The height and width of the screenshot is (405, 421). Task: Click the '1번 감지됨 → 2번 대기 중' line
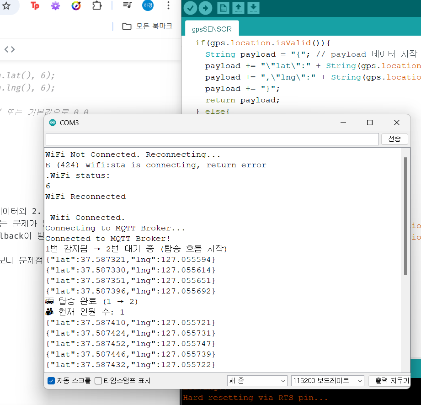tap(136, 249)
